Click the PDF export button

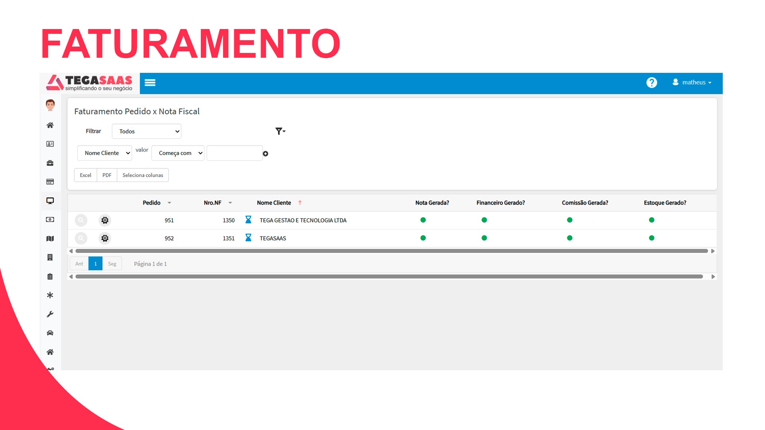pyautogui.click(x=107, y=175)
